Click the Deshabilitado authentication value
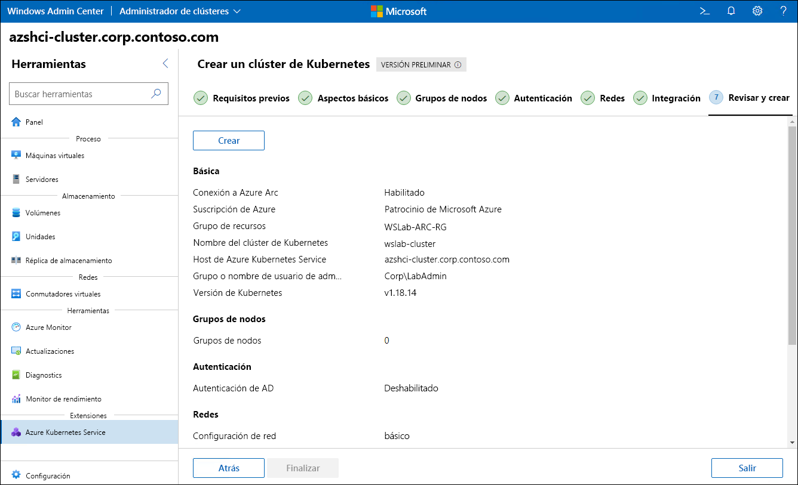The image size is (798, 485). [x=412, y=388]
